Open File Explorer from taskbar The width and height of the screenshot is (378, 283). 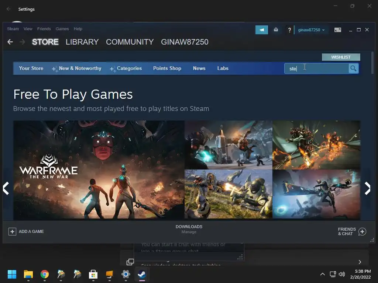pyautogui.click(x=28, y=274)
